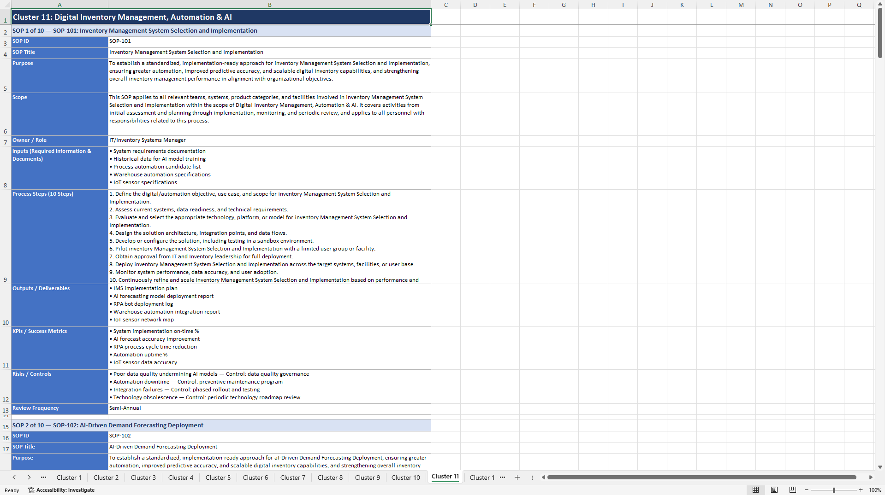
Task: Switch to Cluster 6 sheet tab
Action: 255,478
